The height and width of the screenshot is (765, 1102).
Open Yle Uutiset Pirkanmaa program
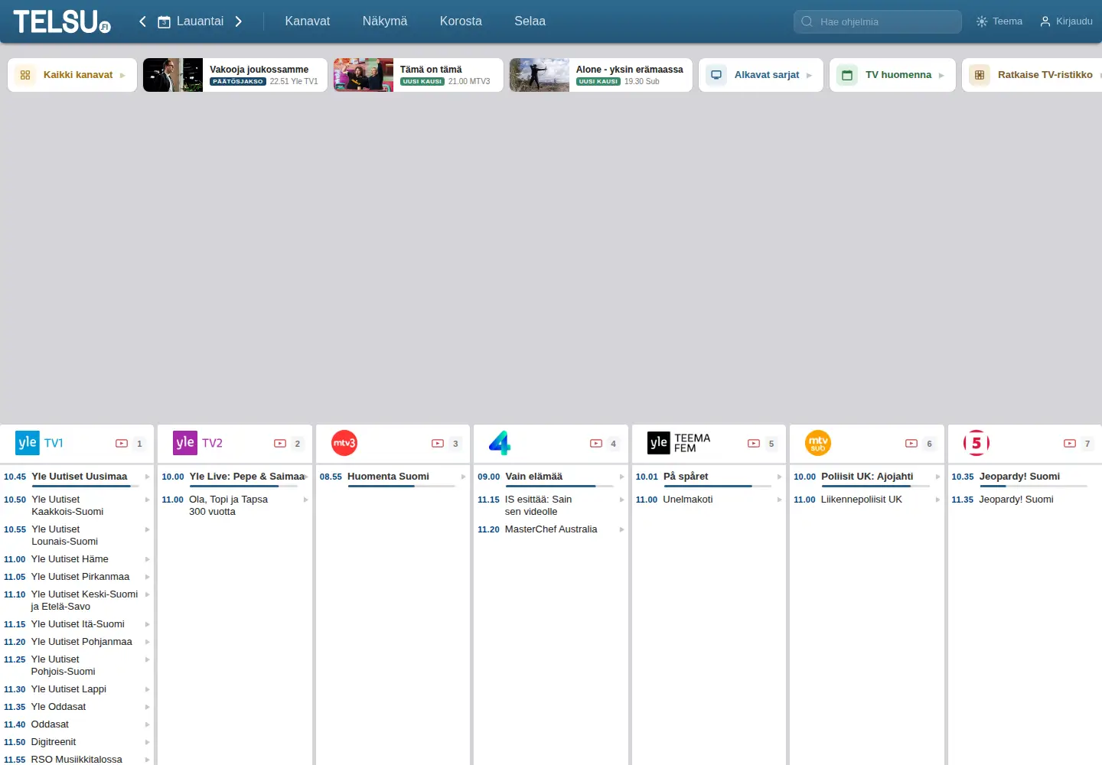tap(80, 577)
